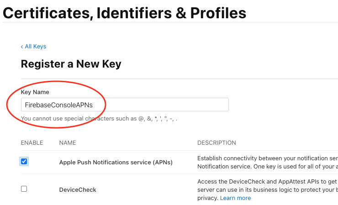This screenshot has width=338, height=205.
Task: Select the Apple Push Notifications service (APNs) name
Action: (116, 162)
